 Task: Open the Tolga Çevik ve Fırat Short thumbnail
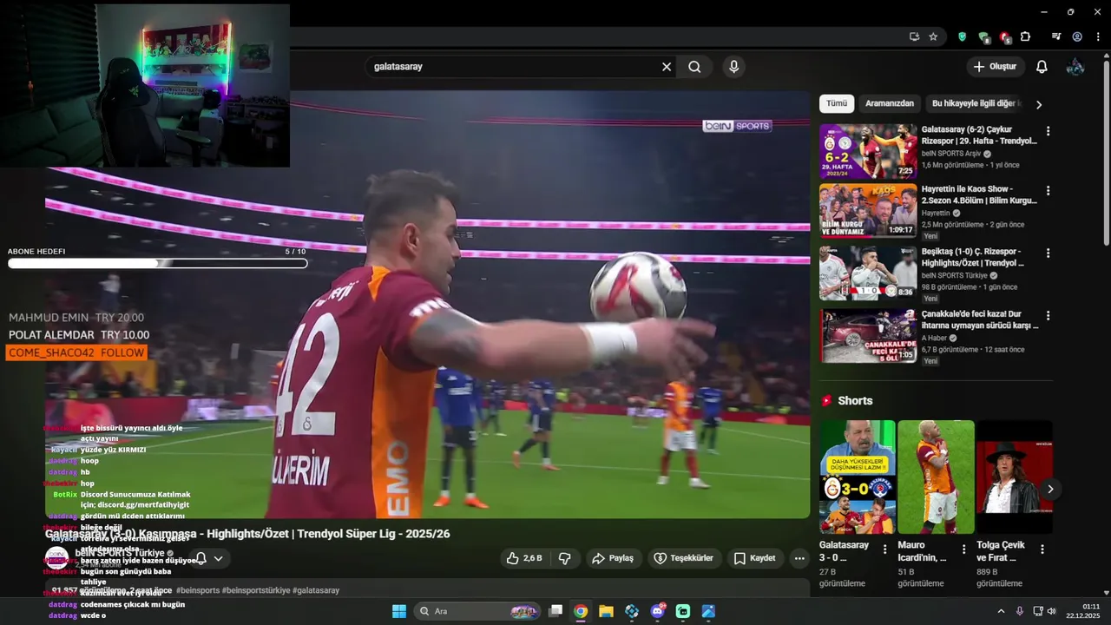click(x=1014, y=477)
